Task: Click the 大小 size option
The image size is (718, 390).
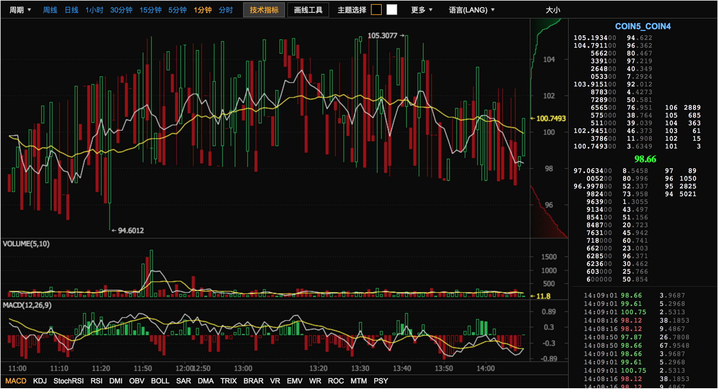Action: 553,10
